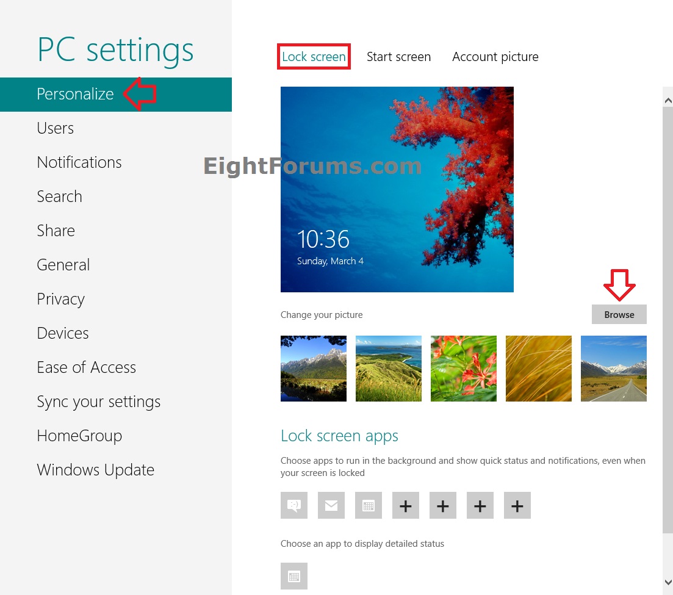Select Privacy in the settings list
This screenshot has width=673, height=595.
click(x=60, y=299)
